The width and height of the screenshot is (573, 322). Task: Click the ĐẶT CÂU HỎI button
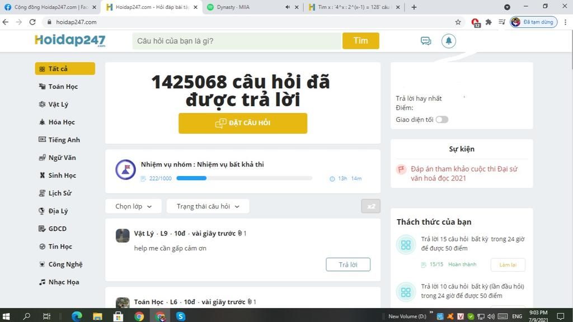click(243, 123)
